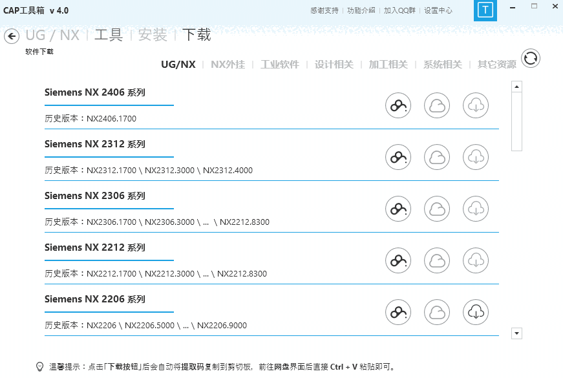Open the cloud netdisk link for Siemens NX 2312
This screenshot has height=378, width=563.
436,157
